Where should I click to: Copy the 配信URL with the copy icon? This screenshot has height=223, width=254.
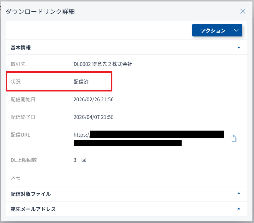tap(233, 138)
